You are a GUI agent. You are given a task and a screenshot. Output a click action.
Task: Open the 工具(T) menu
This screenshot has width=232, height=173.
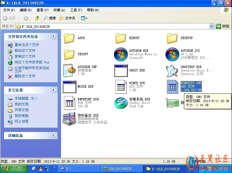[x=76, y=10]
